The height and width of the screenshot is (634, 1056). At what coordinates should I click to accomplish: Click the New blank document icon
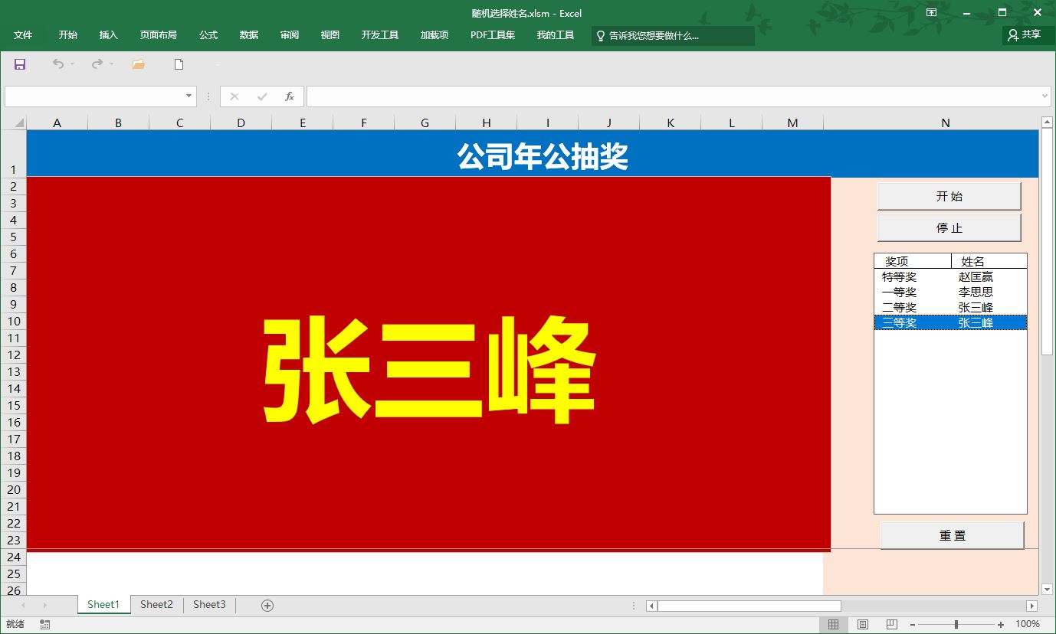(x=179, y=64)
